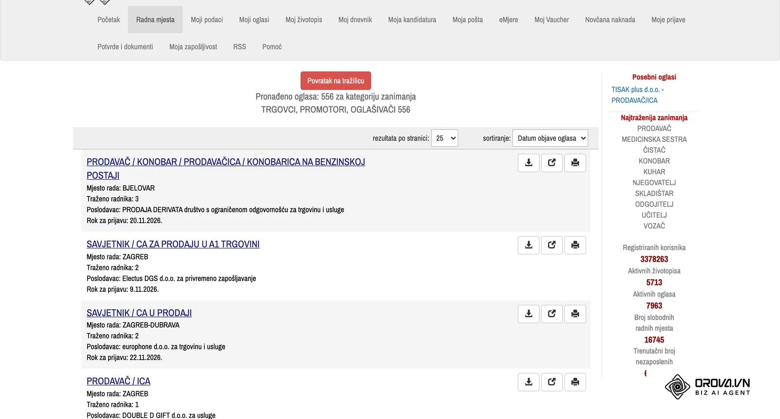The height and width of the screenshot is (419, 780).
Task: Select MEDICINSKA SESTRA in most searched occupations
Action: point(654,139)
